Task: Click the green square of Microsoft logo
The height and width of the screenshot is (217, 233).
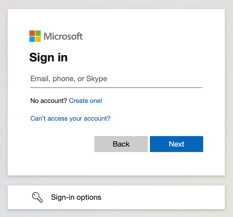Action: [x=38, y=33]
